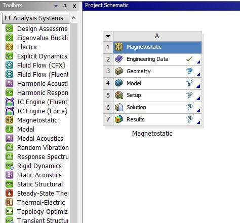The image size is (240, 223).
Task: Click the Results rainbow cube icon
Action: tap(118, 119)
